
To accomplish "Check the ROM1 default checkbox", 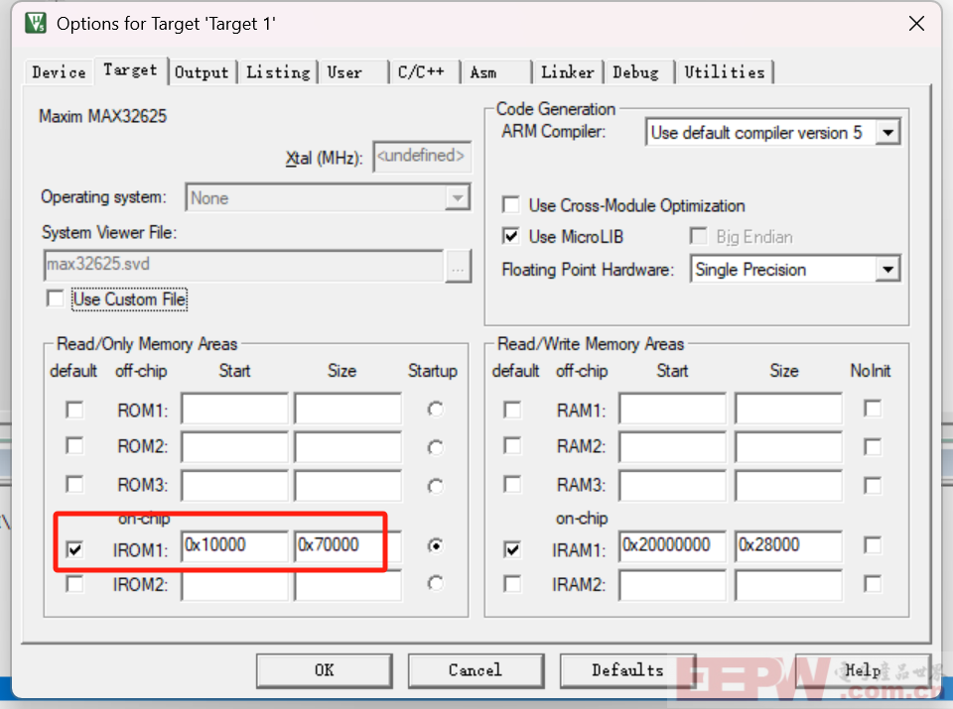I will pos(74,410).
